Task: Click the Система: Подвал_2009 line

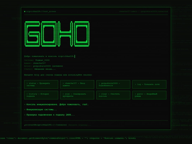Action: click(37, 60)
